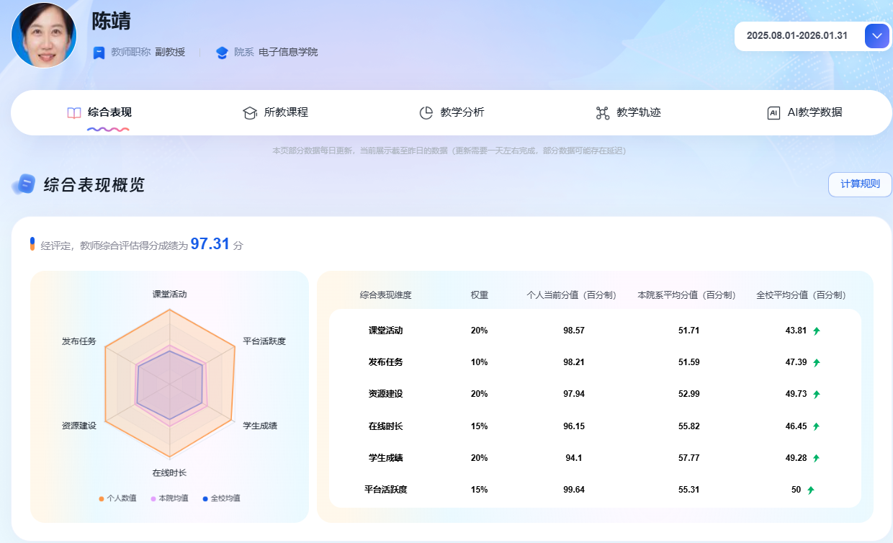This screenshot has height=543, width=893.
Task: Click 课堂活动 axis label on radar chart
Action: pyautogui.click(x=169, y=295)
